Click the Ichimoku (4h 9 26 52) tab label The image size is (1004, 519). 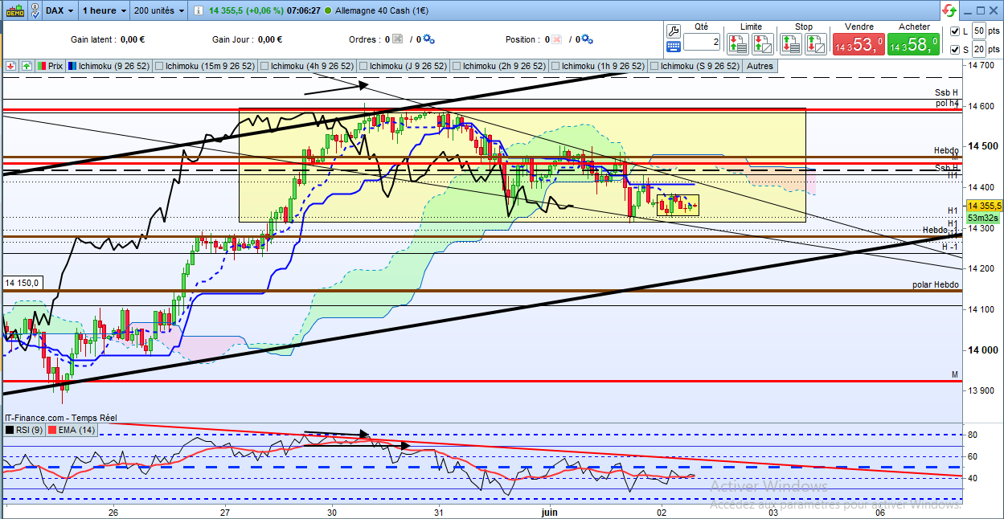tap(312, 66)
